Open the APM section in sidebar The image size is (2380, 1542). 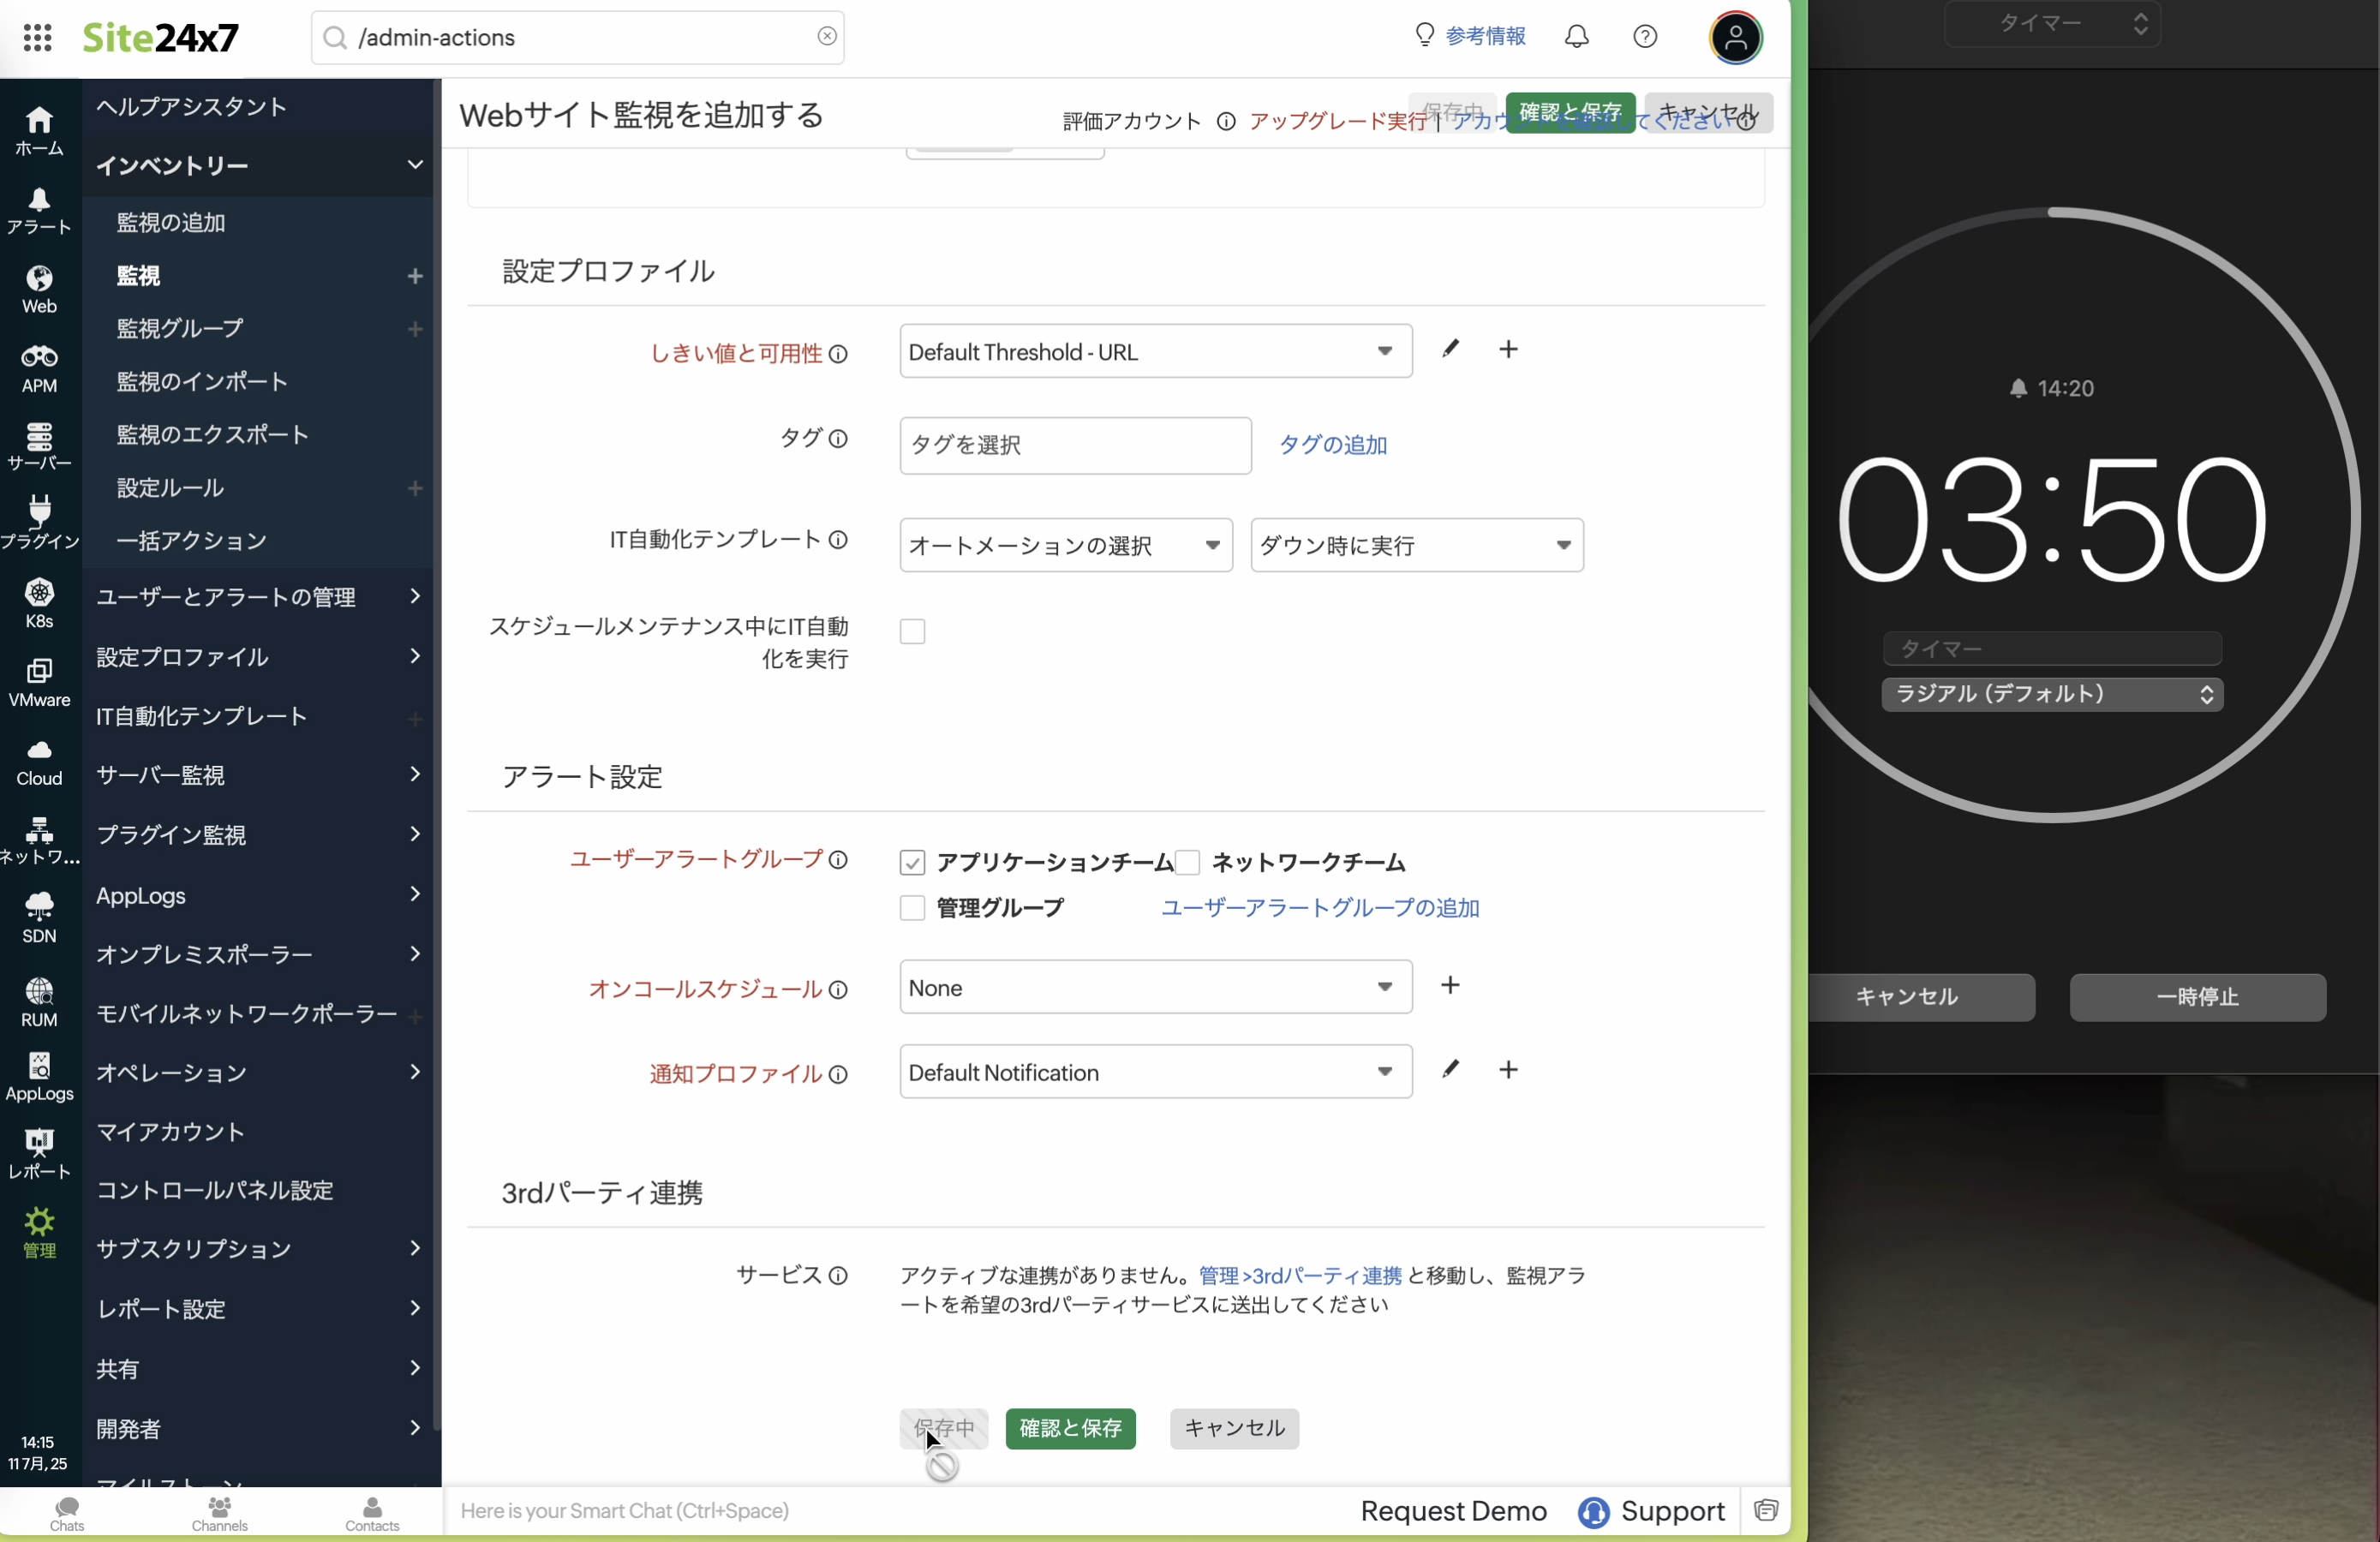point(39,368)
